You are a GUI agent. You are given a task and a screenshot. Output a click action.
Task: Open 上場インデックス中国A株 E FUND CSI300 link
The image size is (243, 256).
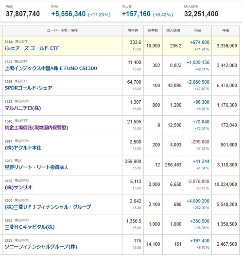pos(51,68)
